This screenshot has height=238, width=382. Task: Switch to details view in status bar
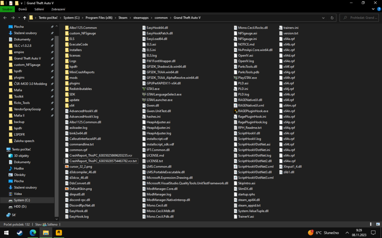372,224
